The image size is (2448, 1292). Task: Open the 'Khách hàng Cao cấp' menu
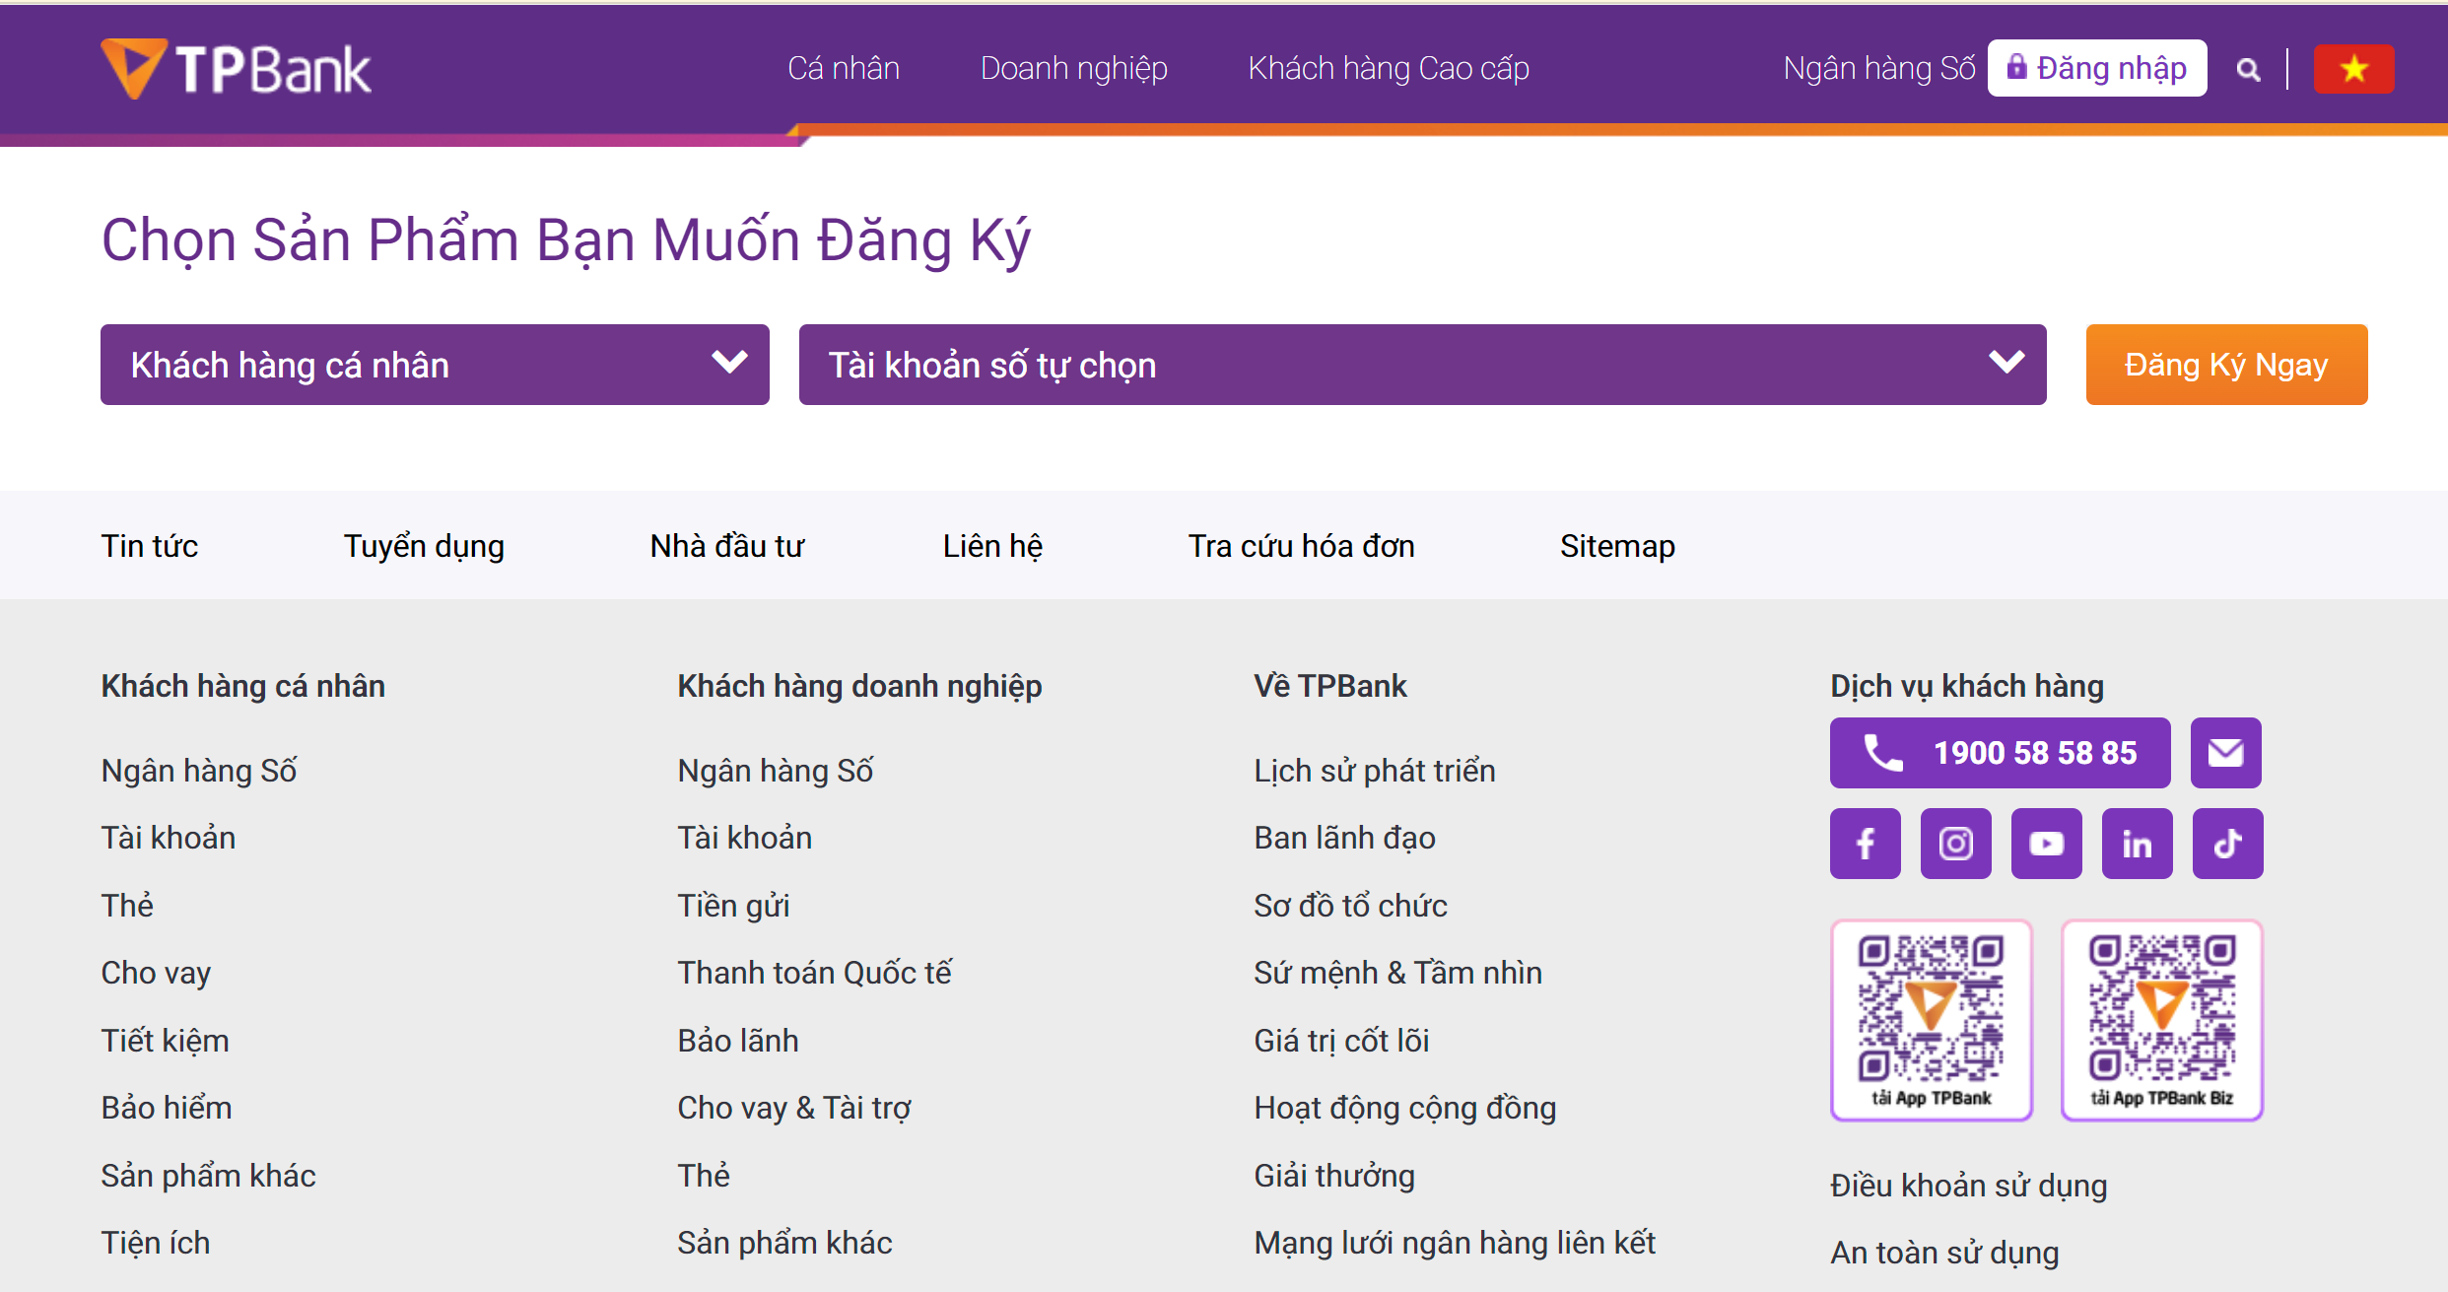1389,68
